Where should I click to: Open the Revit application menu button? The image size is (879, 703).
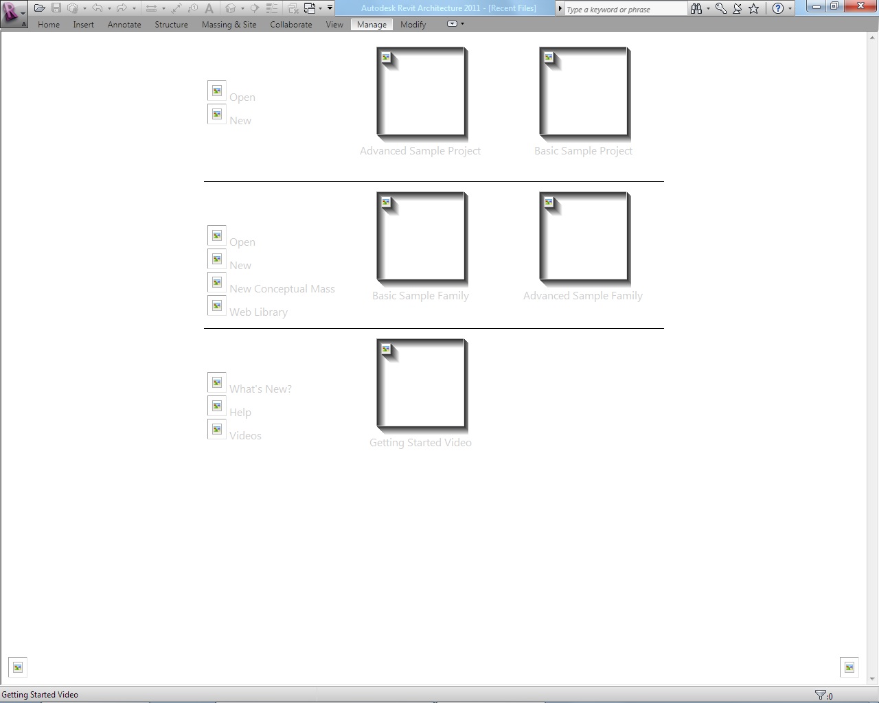click(14, 14)
